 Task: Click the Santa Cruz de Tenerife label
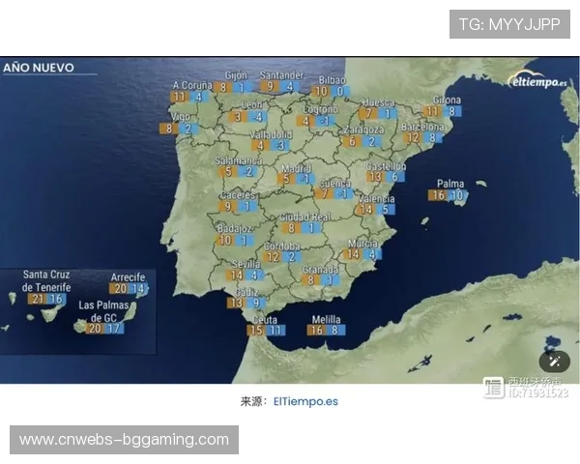(x=46, y=281)
